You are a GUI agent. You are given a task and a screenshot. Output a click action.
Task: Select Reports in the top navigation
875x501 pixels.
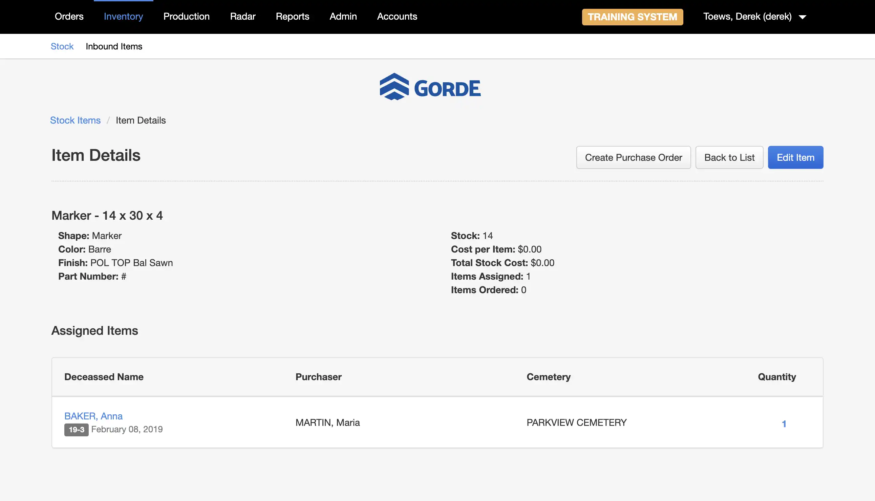tap(292, 17)
